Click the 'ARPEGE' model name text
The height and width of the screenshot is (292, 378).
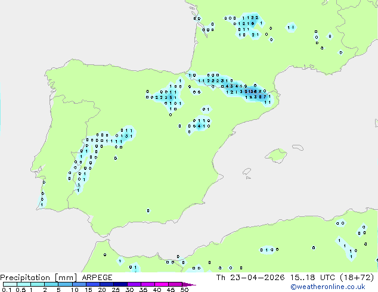97,278
